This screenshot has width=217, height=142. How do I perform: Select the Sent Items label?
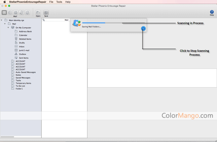(24, 58)
